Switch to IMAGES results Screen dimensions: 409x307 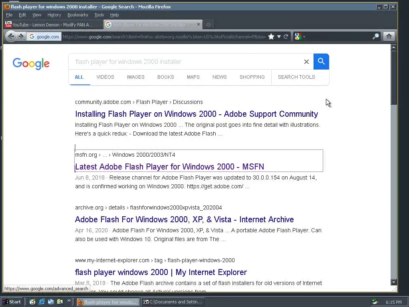pyautogui.click(x=136, y=77)
